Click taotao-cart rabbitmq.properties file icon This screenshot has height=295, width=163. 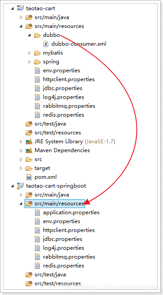click(38, 106)
